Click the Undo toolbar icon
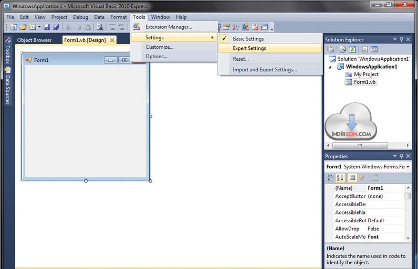418x269 pixels. pos(121,27)
